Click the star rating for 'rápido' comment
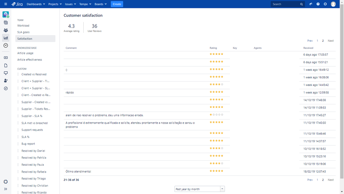Viewport: 344px width, 194px height. click(x=216, y=92)
